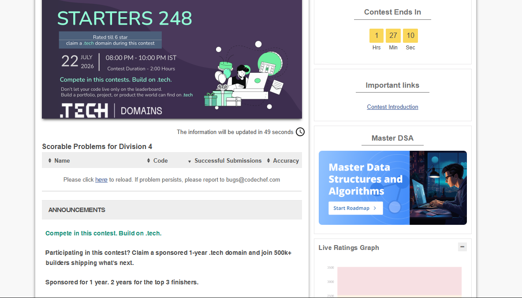Sort problems by Accuracy column

[283, 160]
